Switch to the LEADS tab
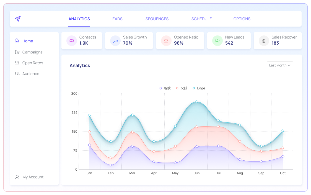Viewport: 311px width, 195px height. 116,19
